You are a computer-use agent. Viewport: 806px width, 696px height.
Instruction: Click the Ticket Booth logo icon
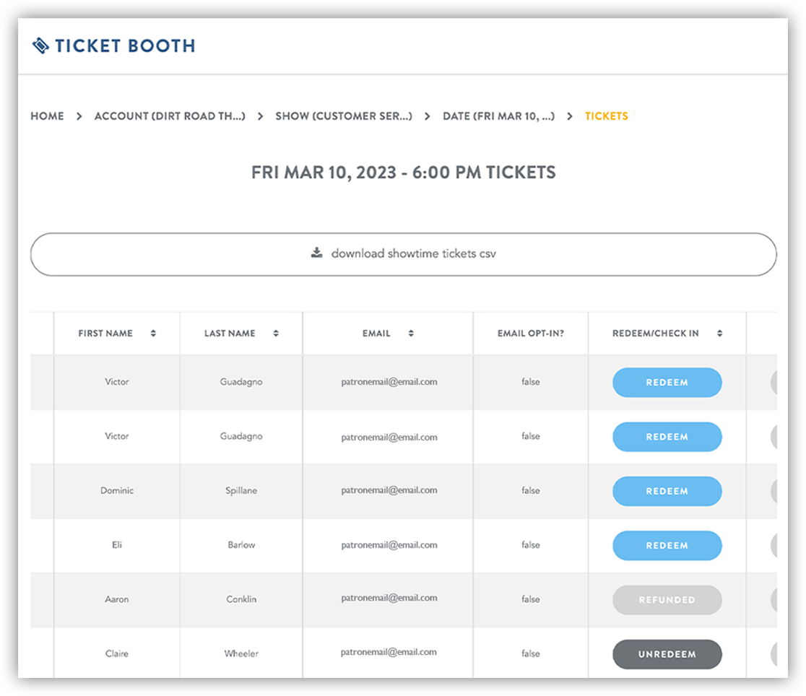[x=41, y=45]
